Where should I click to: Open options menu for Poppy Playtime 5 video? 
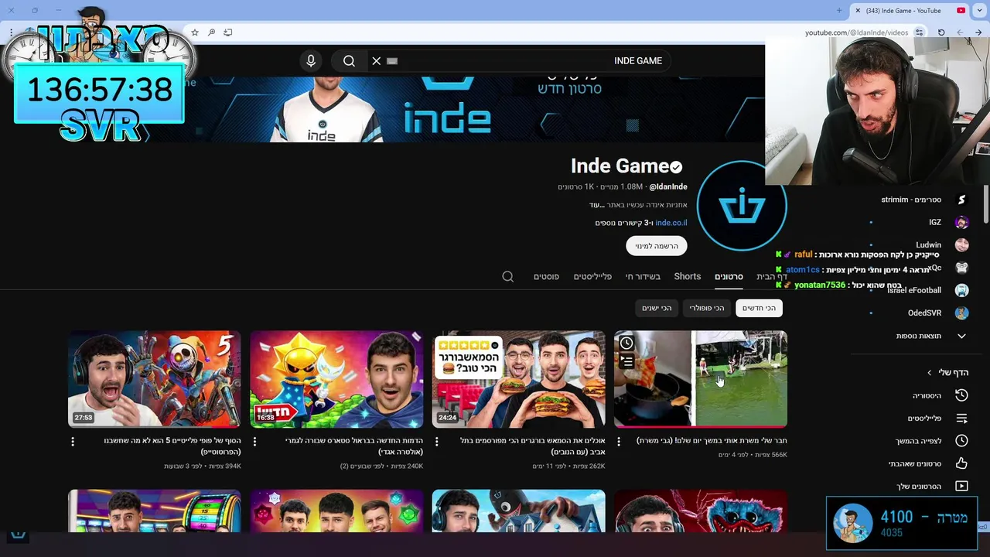point(73,441)
